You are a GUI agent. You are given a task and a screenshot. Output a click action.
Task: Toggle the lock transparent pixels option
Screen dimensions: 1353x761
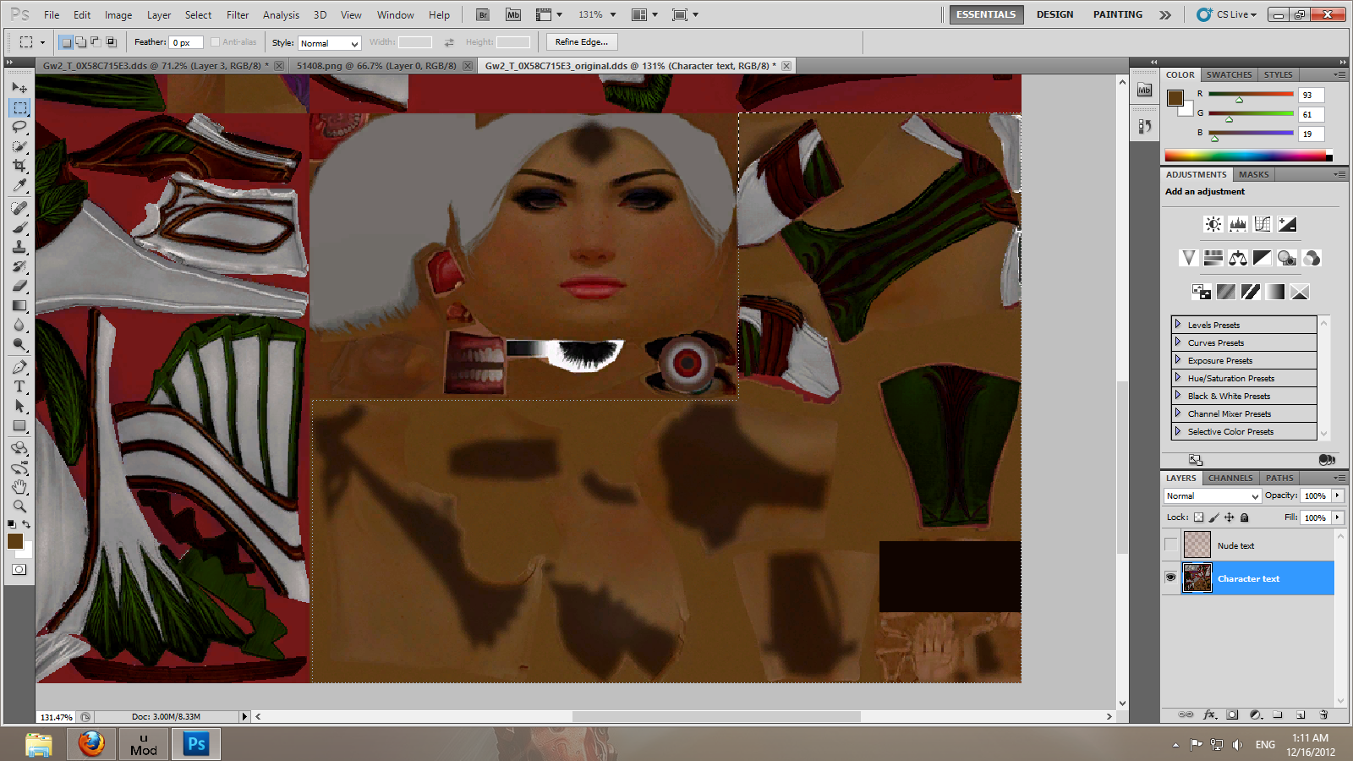click(x=1198, y=517)
